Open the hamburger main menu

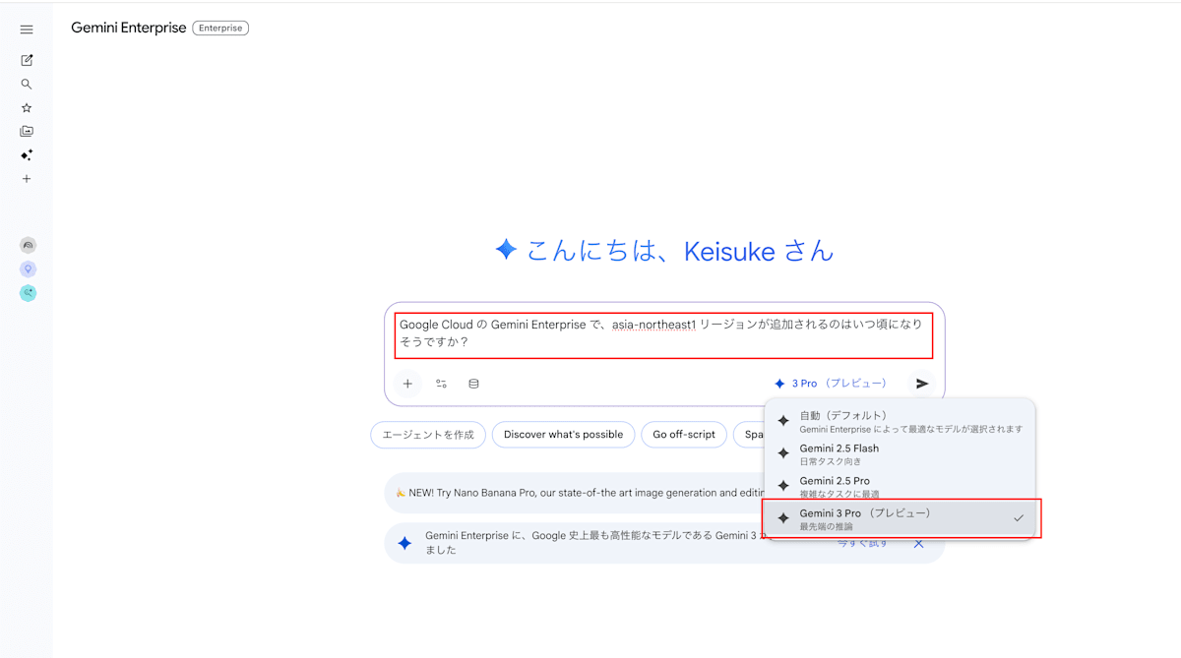point(27,30)
